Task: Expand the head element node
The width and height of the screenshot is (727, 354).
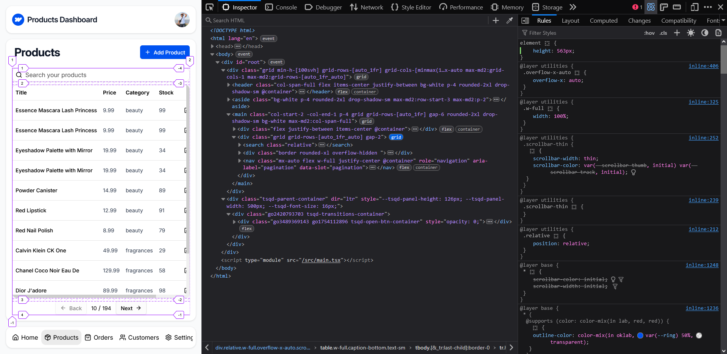Action: 212,46
